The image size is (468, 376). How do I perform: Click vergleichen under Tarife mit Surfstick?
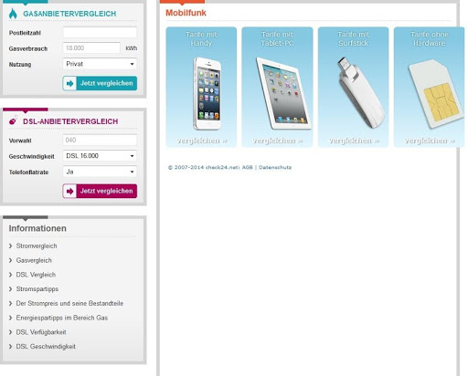point(354,141)
